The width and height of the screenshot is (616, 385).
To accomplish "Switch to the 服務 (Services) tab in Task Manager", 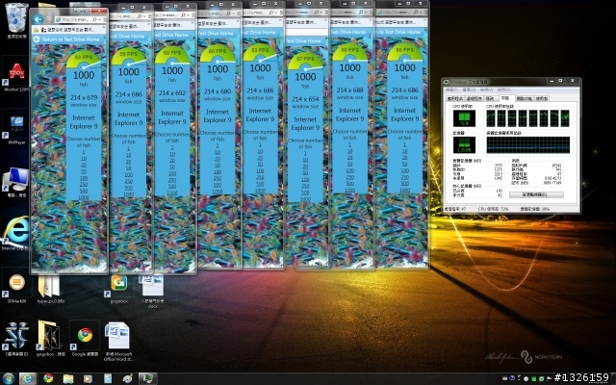I will point(490,98).
